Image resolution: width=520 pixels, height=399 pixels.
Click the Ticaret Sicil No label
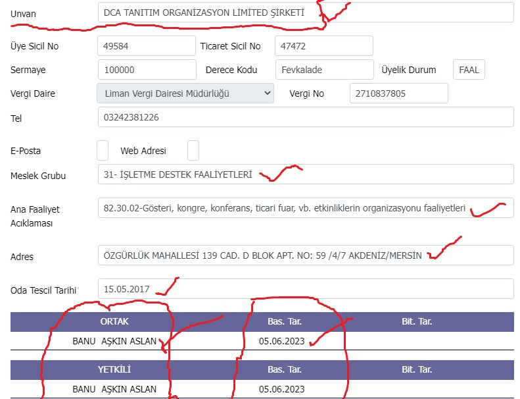(x=231, y=46)
